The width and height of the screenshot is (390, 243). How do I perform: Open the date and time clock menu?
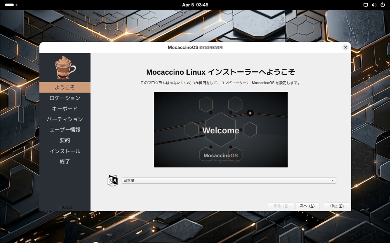pyautogui.click(x=195, y=5)
